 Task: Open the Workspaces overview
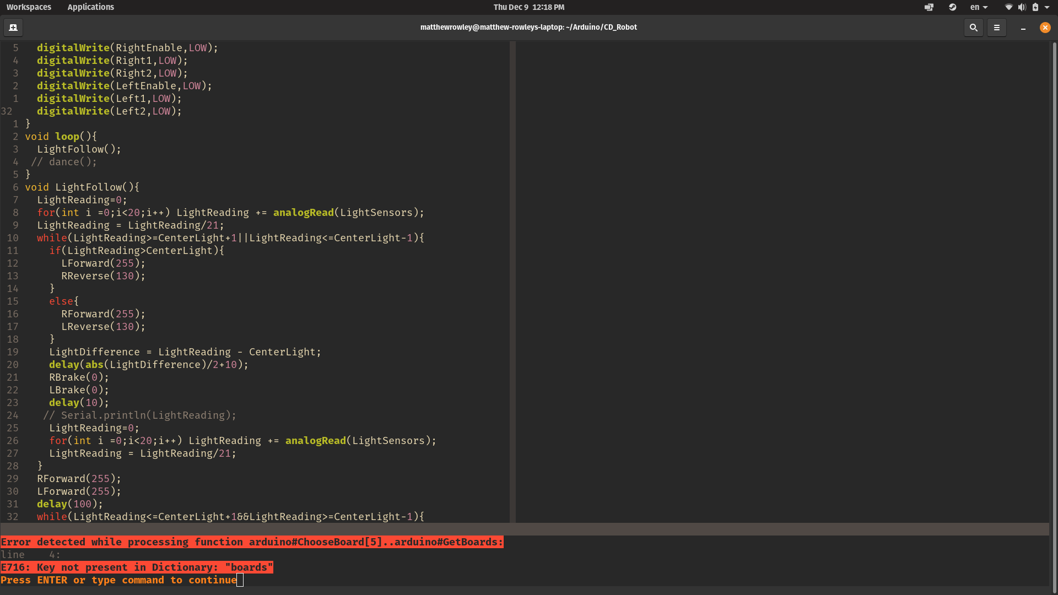29,7
